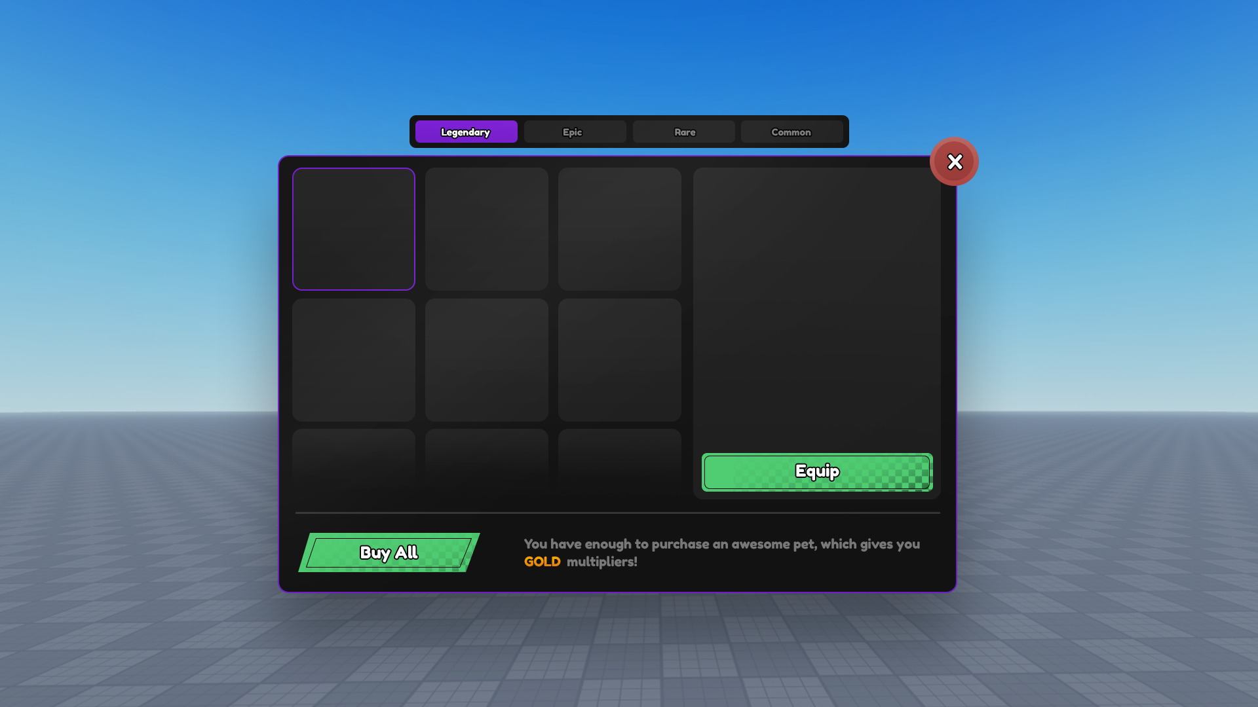Switch to the Common category tab

coord(791,131)
